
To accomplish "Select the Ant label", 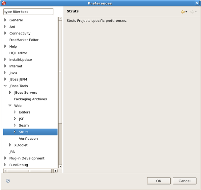I will (12, 27).
